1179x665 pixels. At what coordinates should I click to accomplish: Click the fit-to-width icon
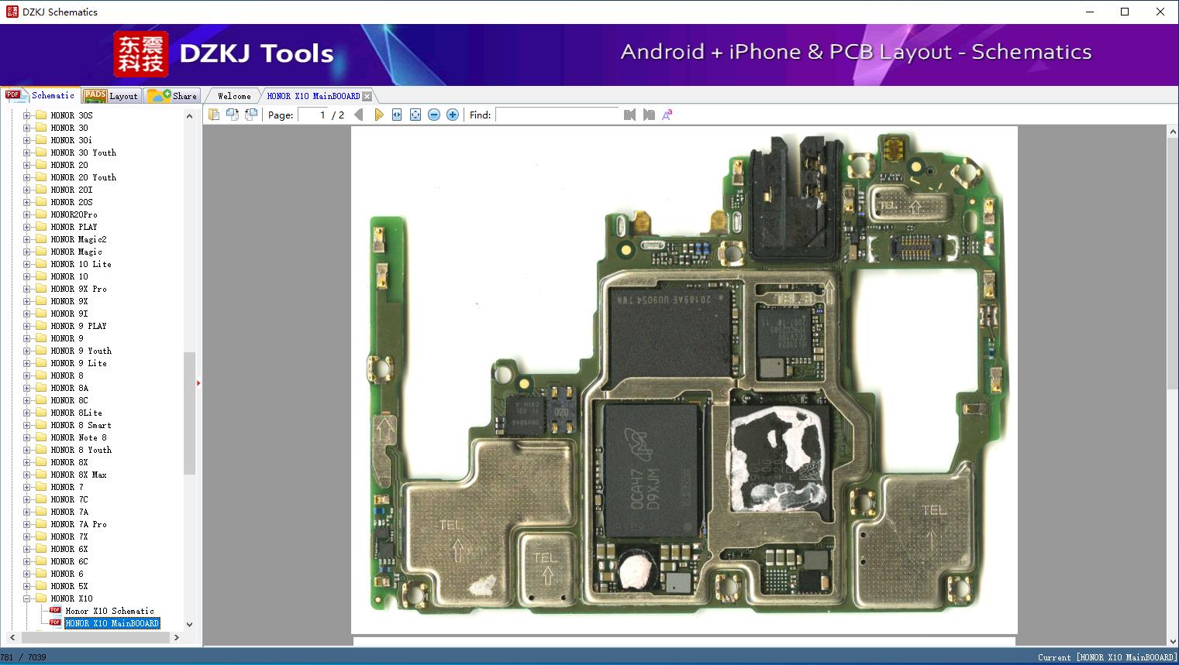397,115
